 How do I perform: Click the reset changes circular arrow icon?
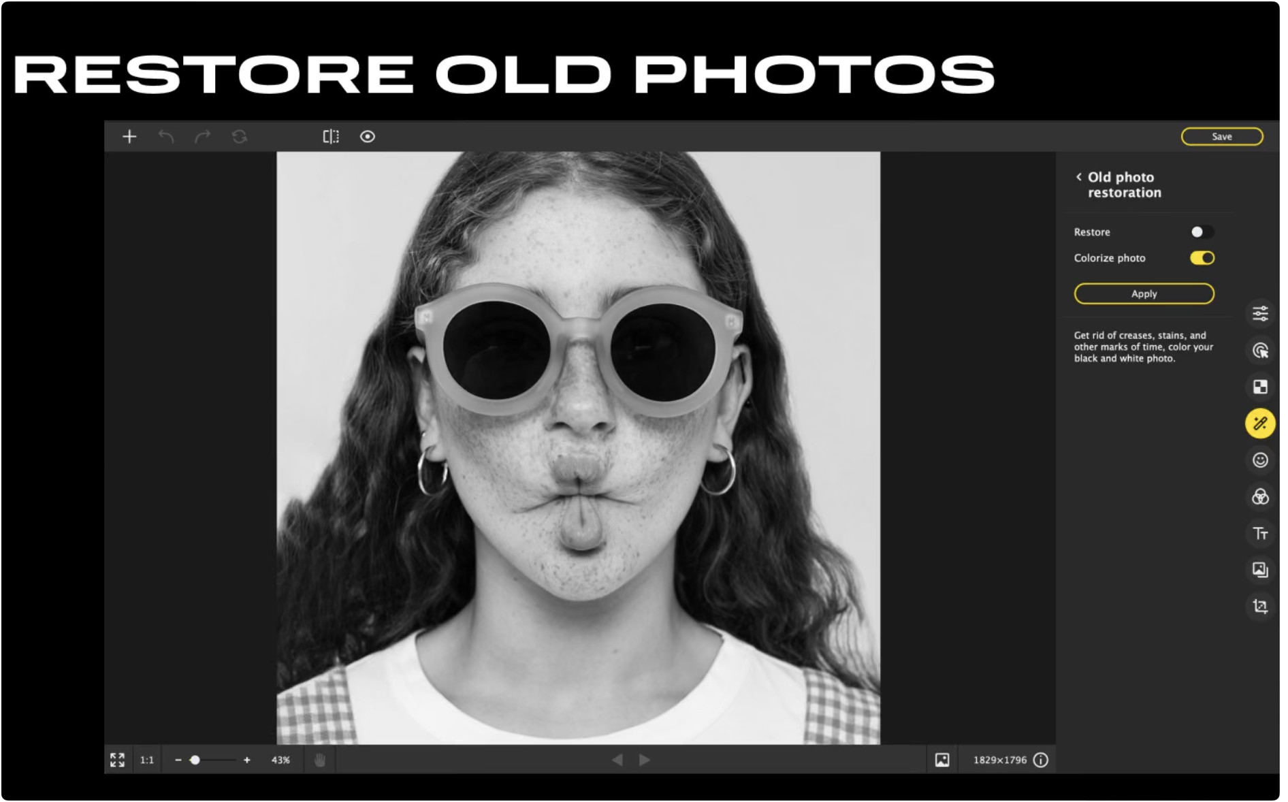[x=239, y=137]
